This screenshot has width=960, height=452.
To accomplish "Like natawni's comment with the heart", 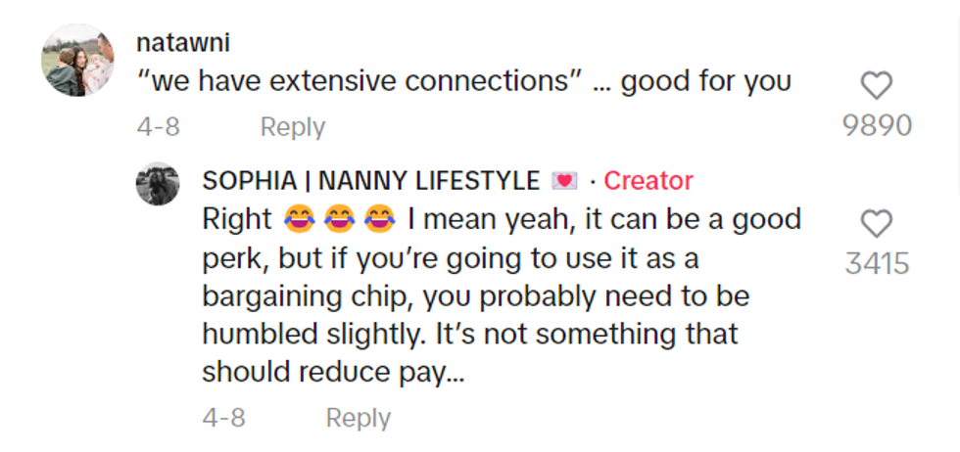I will pyautogui.click(x=876, y=86).
